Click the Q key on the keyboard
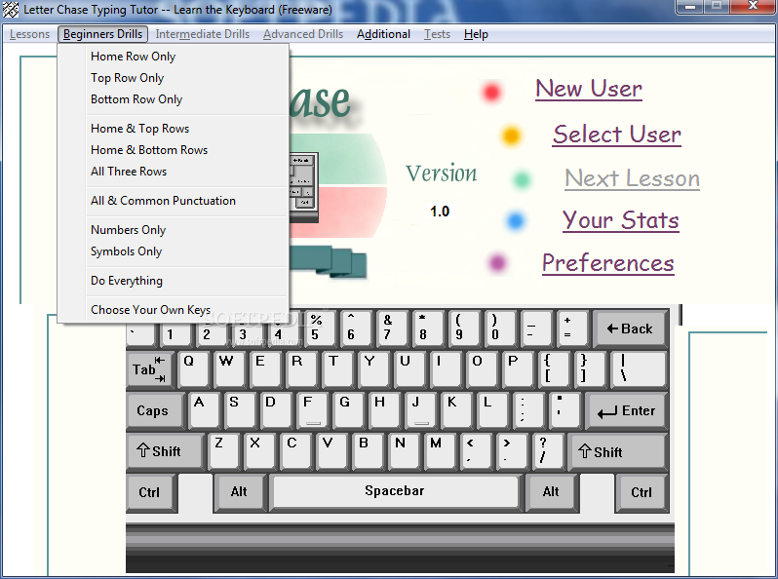Screen dimensions: 778x579 point(193,369)
